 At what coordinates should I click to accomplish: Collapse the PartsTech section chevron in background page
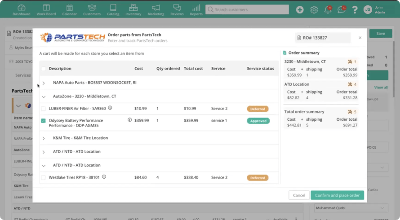(18, 106)
